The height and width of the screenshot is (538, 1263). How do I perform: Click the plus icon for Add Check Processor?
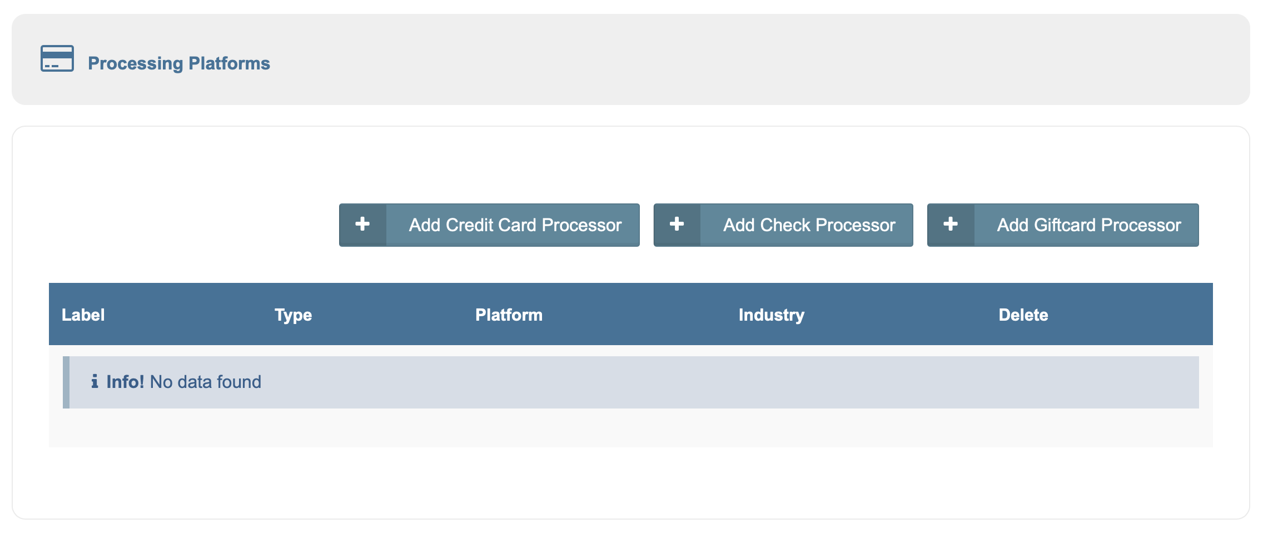click(x=677, y=225)
